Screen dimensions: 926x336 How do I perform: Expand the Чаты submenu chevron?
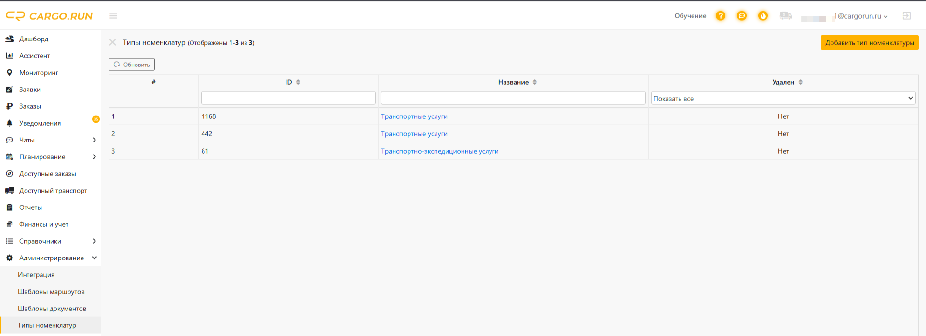[94, 140]
